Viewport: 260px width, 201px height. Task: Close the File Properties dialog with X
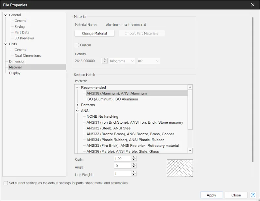click(x=253, y=5)
